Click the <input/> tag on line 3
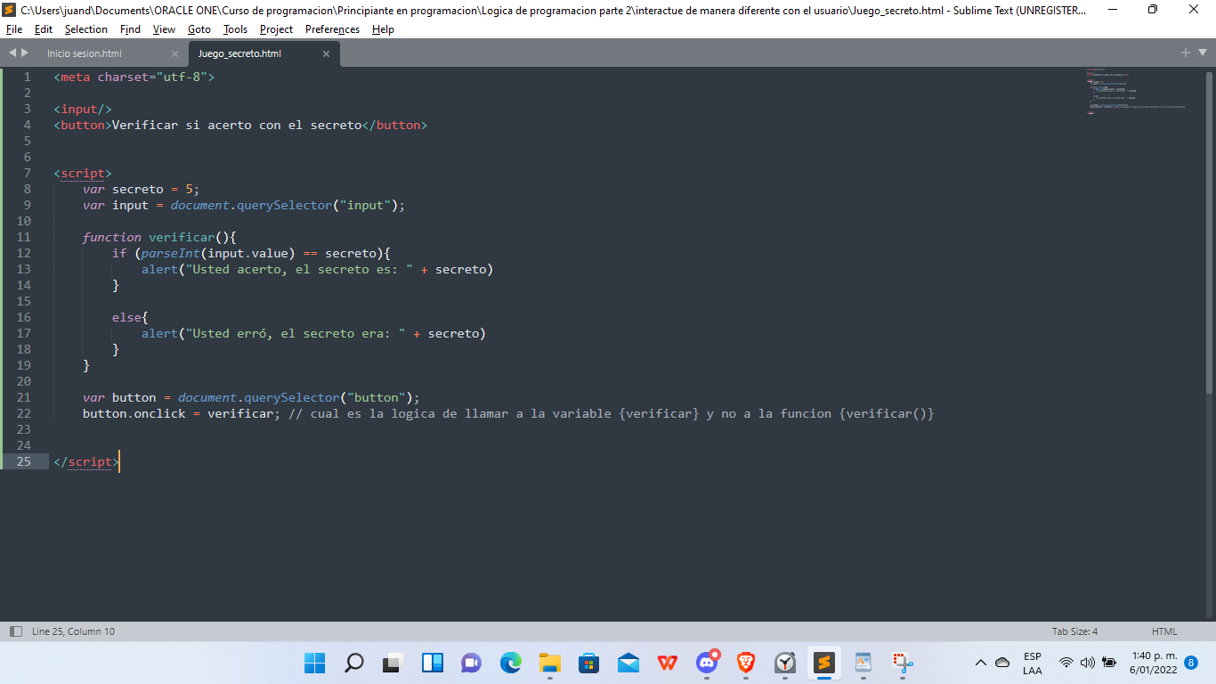Screen dimensions: 1216x684 tap(83, 109)
